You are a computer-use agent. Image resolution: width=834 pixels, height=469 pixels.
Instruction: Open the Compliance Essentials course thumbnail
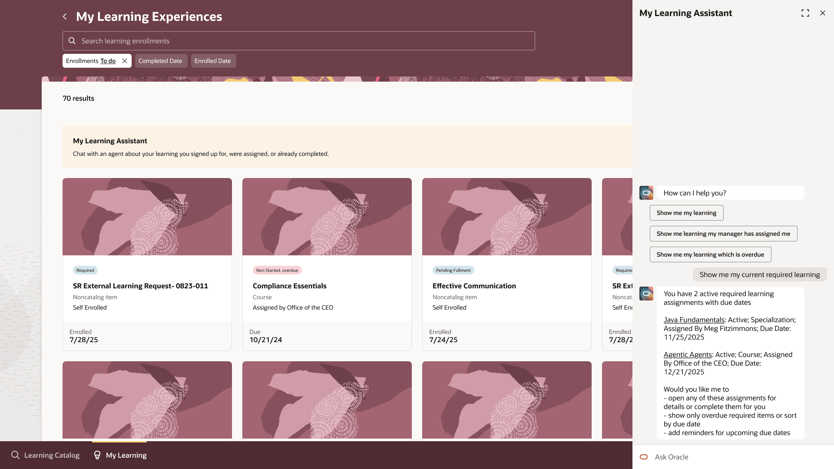(x=327, y=216)
